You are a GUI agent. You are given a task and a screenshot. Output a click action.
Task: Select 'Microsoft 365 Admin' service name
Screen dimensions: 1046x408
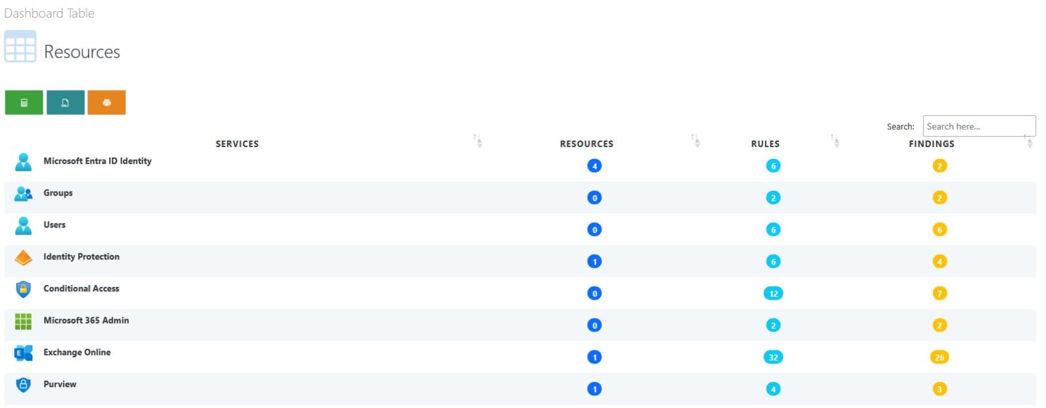pyautogui.click(x=86, y=320)
